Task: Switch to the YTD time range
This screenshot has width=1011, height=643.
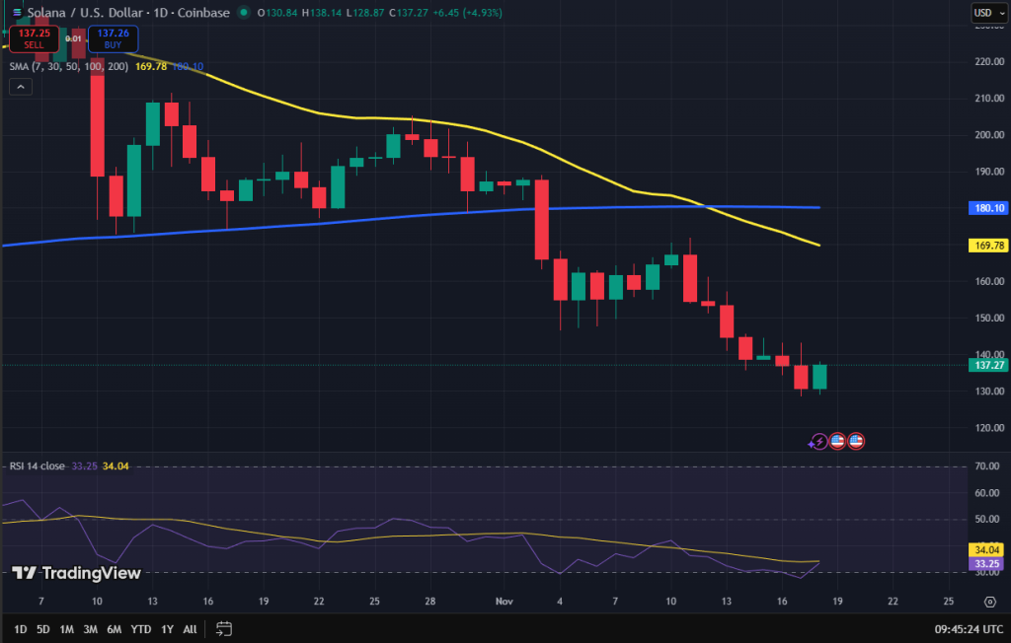Action: coord(140,629)
